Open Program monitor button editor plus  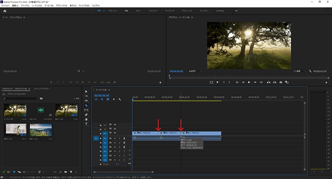(326, 82)
